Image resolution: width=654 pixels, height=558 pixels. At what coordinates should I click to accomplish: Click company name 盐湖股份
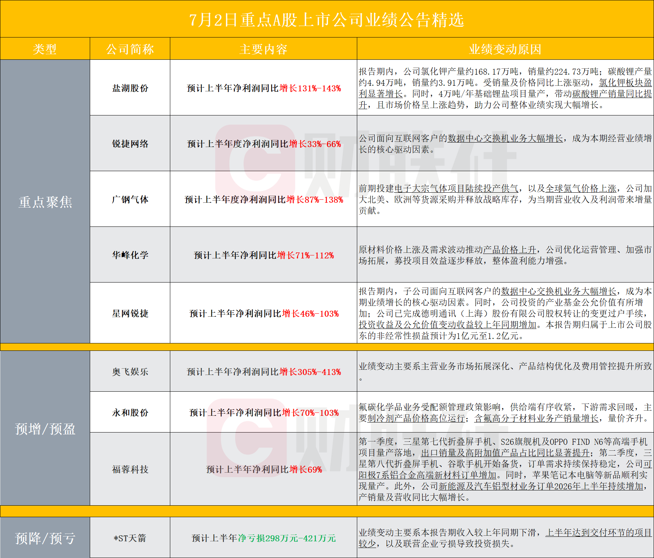[x=130, y=88]
